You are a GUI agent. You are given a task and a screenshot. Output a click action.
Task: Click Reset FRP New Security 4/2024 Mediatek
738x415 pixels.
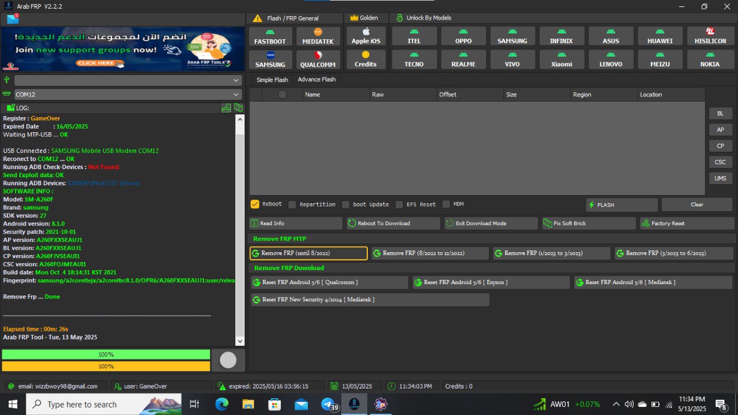click(x=370, y=300)
